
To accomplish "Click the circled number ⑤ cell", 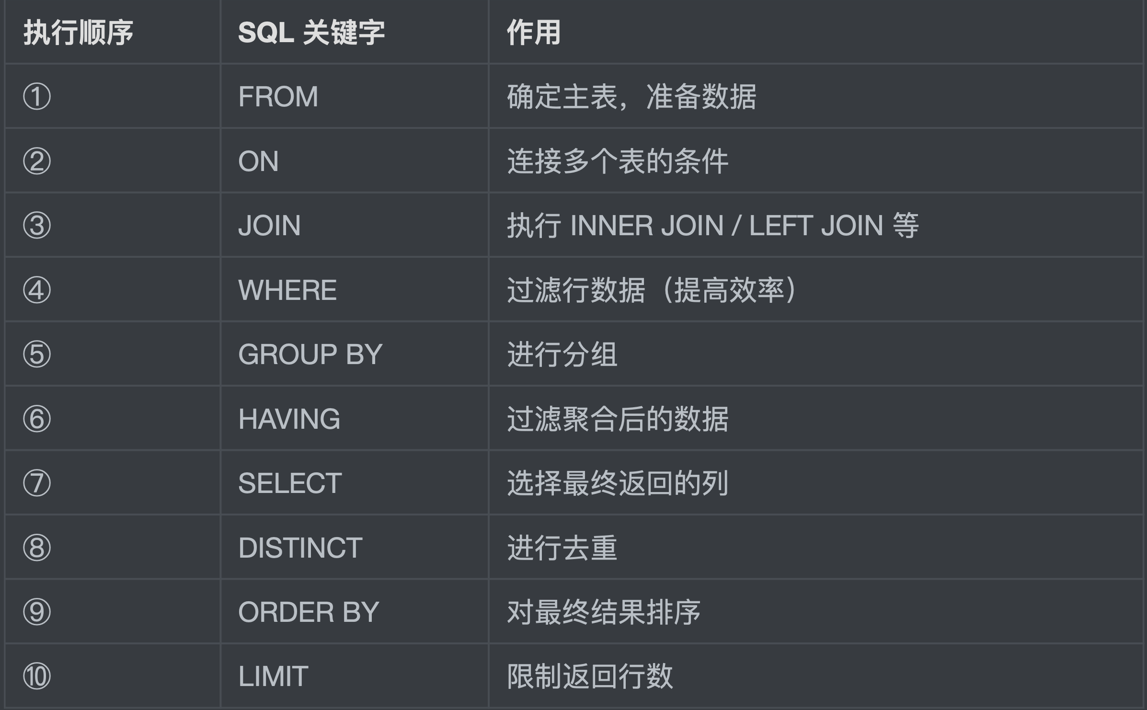I will (37, 355).
